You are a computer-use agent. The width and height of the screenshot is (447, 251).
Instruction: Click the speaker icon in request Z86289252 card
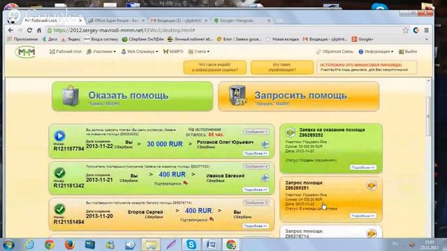291,132
